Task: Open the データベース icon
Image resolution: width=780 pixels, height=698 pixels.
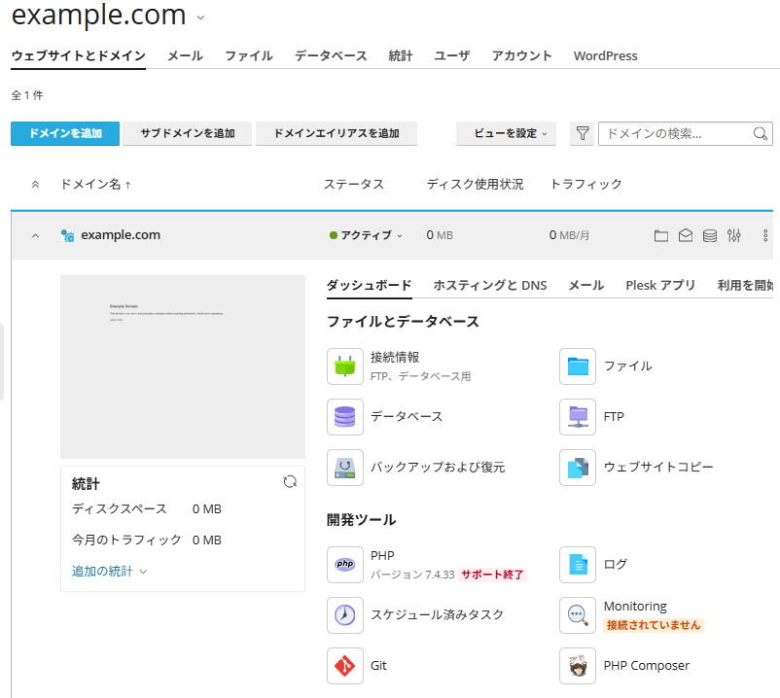Action: click(x=345, y=417)
